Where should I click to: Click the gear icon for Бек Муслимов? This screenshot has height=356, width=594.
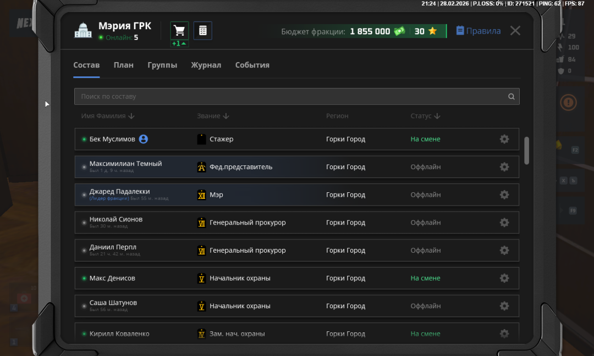[504, 139]
